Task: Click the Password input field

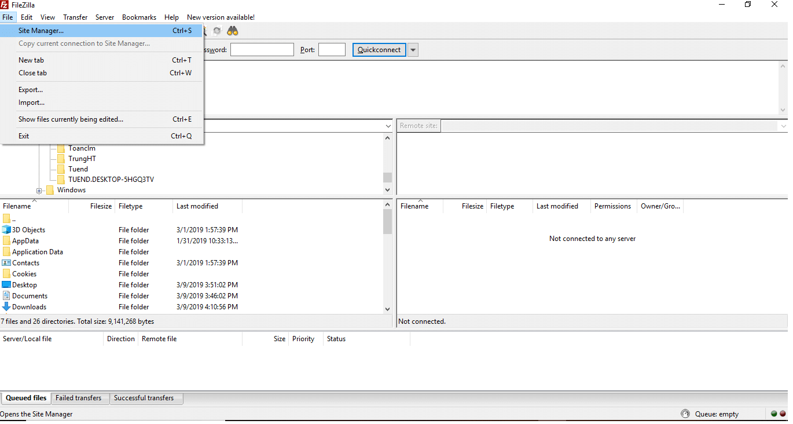Action: 262,50
